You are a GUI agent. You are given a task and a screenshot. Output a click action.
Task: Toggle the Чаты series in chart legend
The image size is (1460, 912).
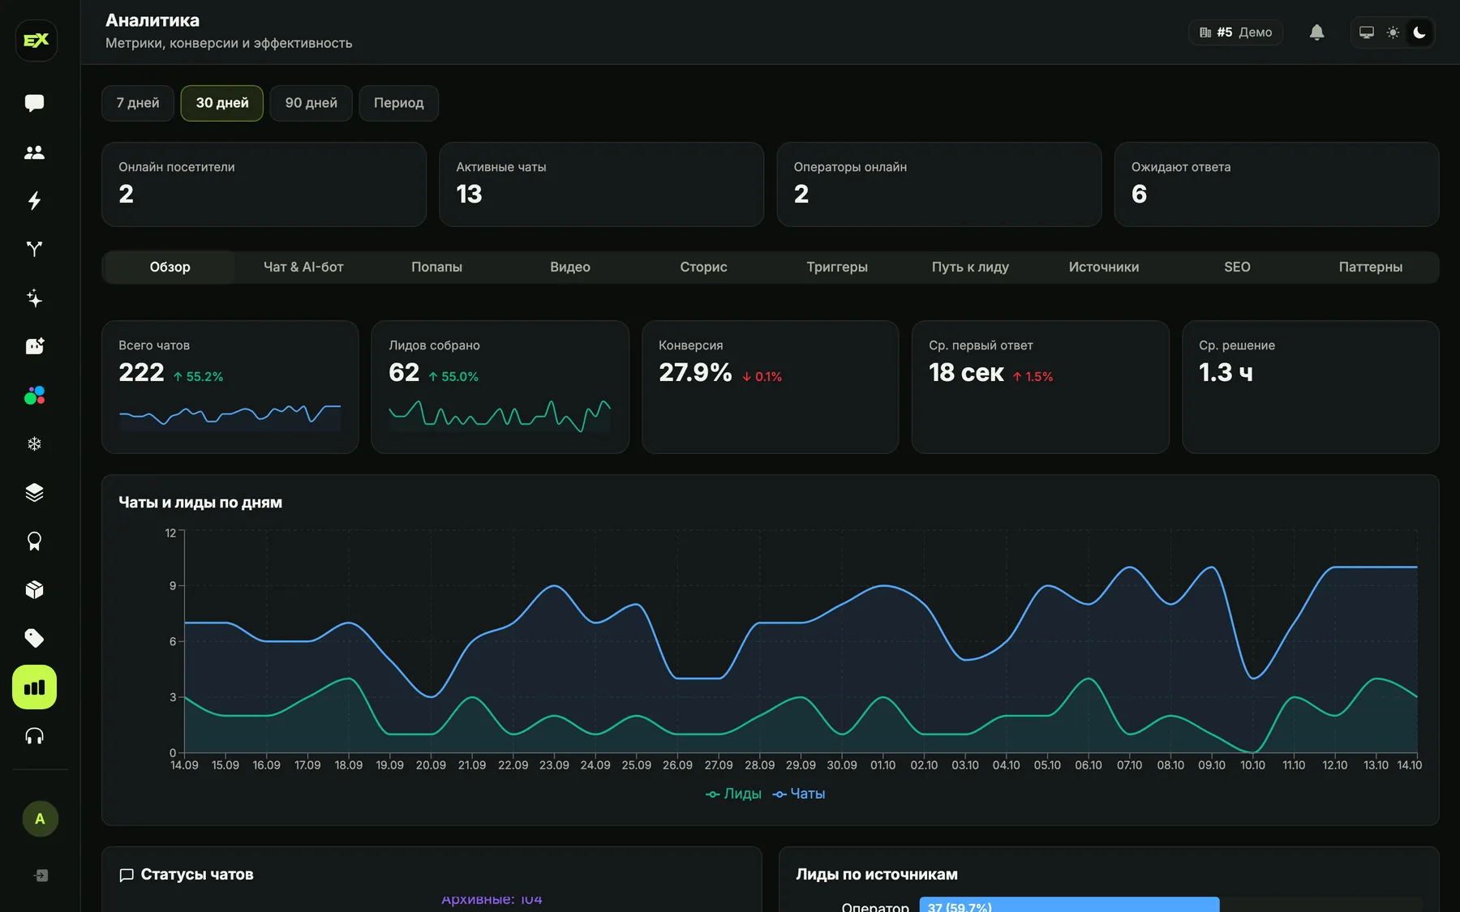[x=799, y=794]
